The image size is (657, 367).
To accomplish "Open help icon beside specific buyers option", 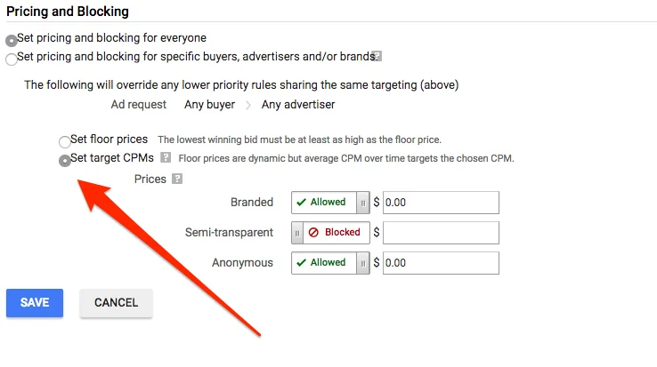I will coord(377,56).
